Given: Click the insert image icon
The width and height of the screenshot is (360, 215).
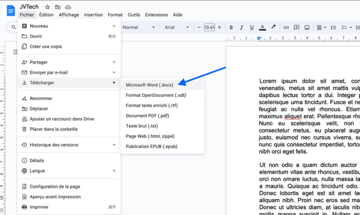Looking at the screenshot, I should 307,28.
